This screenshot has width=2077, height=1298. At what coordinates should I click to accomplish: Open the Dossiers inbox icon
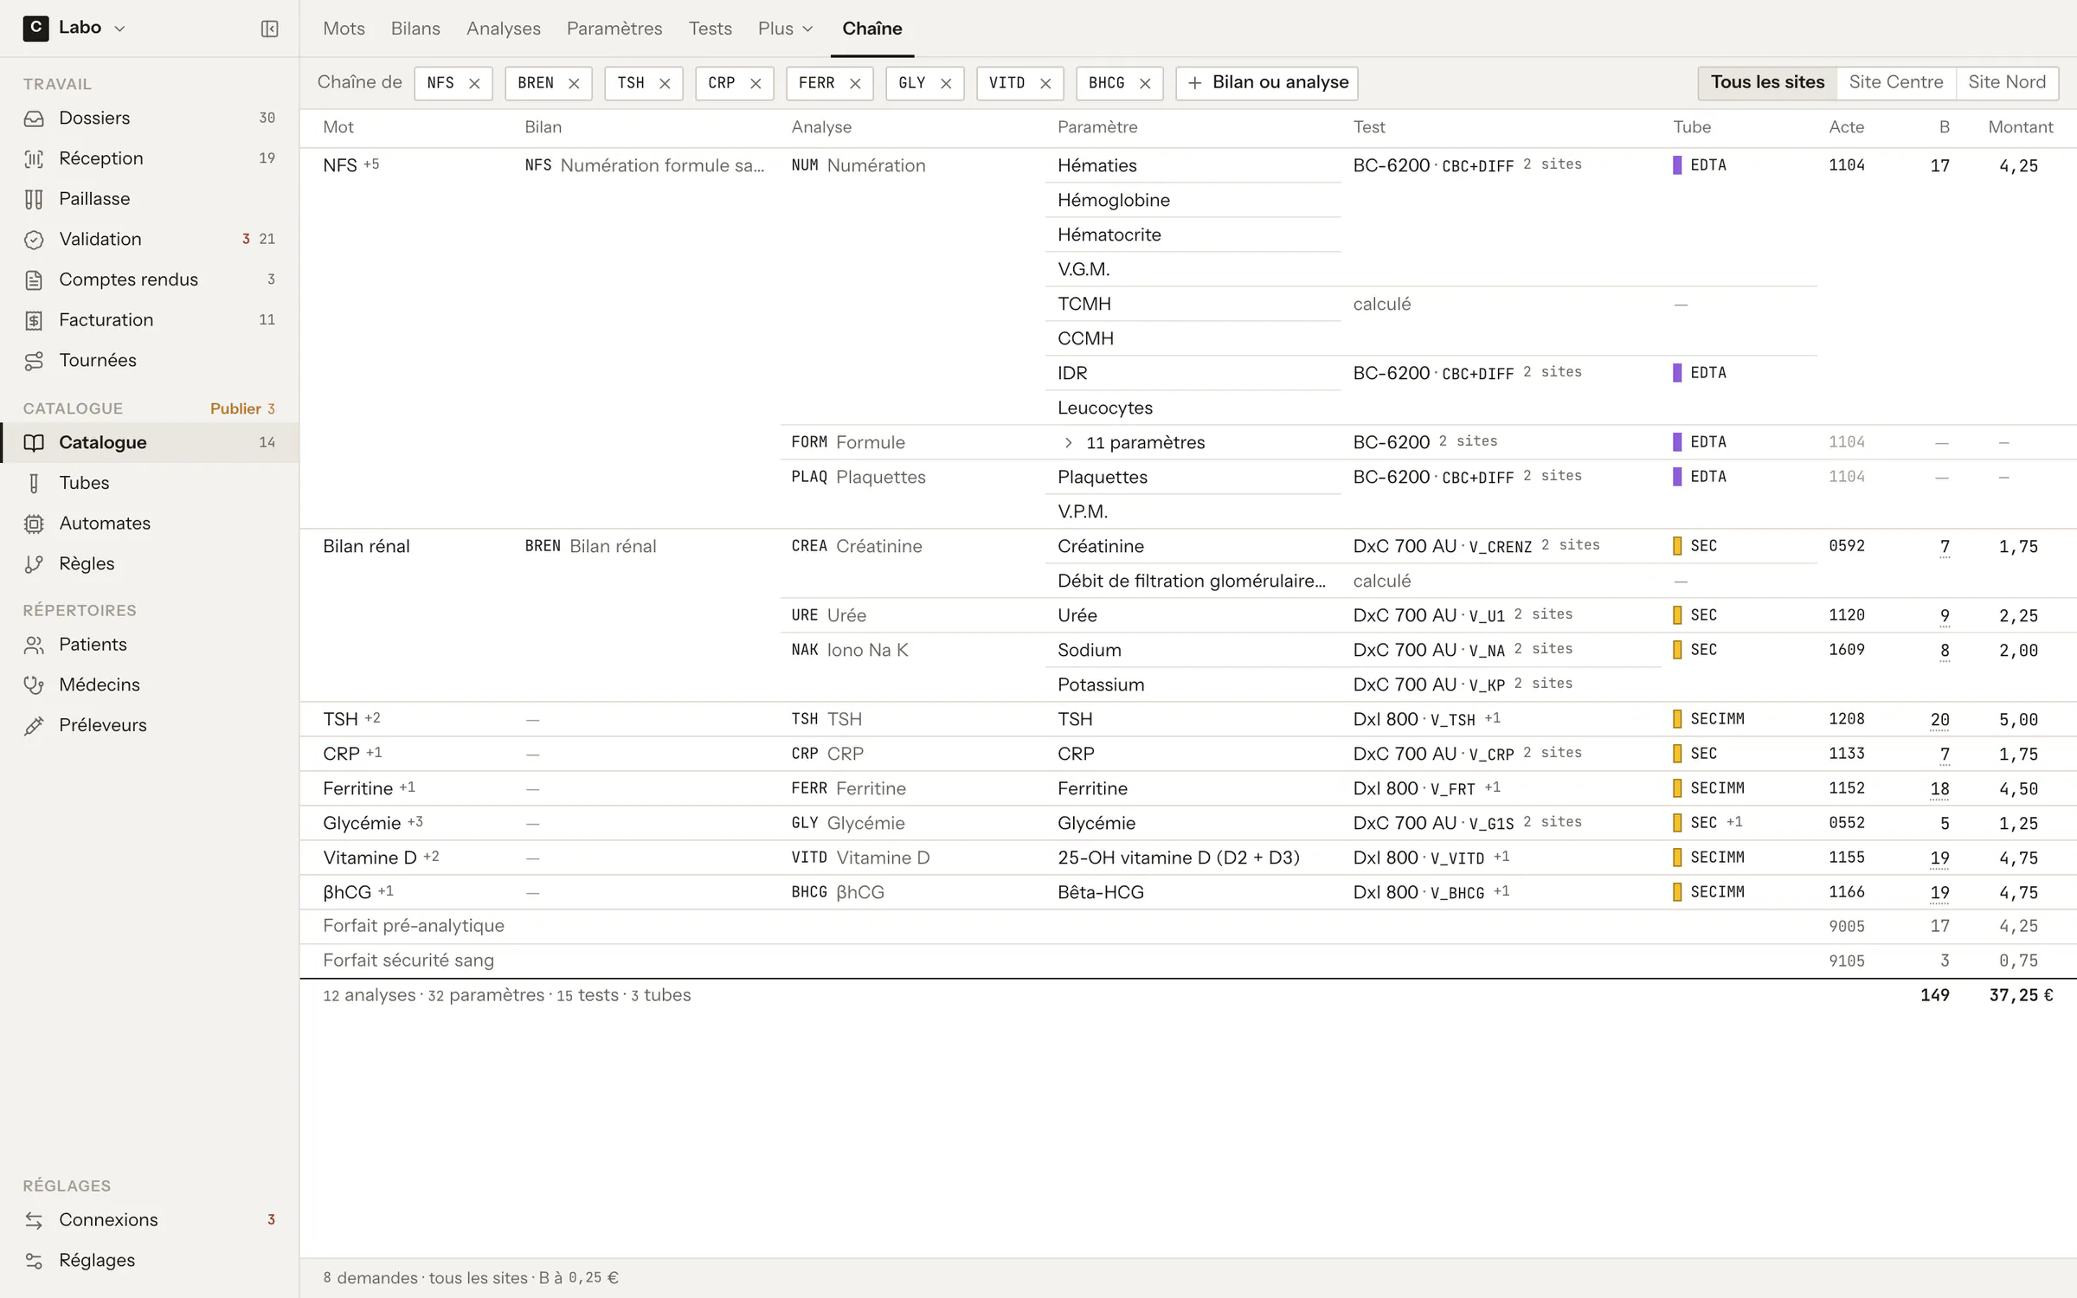(34, 119)
